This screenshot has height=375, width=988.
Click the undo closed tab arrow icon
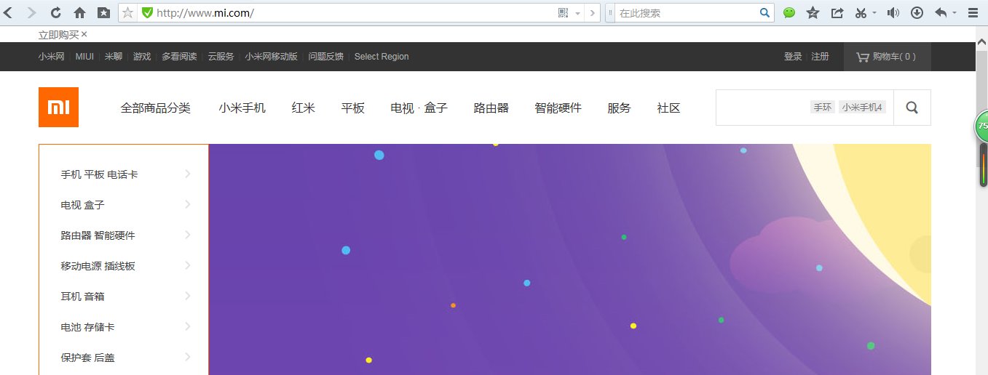(941, 12)
